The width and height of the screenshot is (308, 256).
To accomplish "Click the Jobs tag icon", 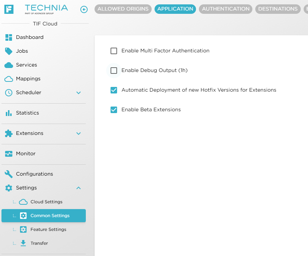I will (8, 51).
